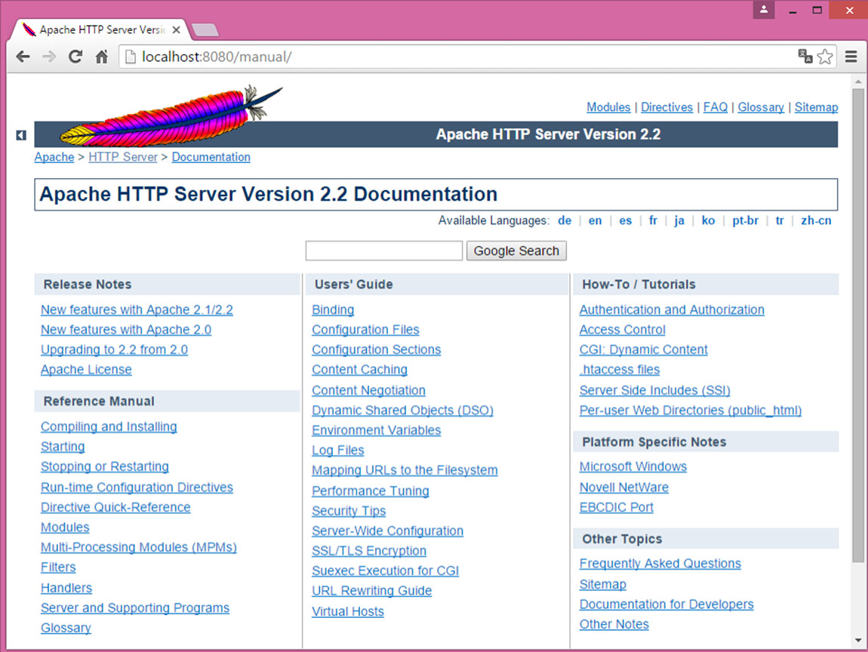Open the Modules link in top navigation
The height and width of the screenshot is (652, 868).
pos(608,107)
